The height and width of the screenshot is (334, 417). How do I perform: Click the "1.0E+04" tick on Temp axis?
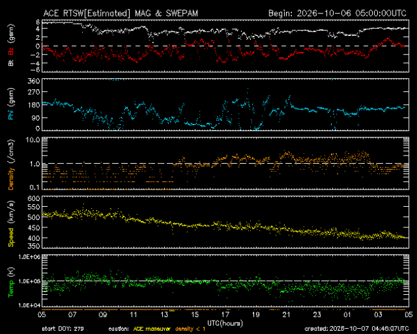30,305
